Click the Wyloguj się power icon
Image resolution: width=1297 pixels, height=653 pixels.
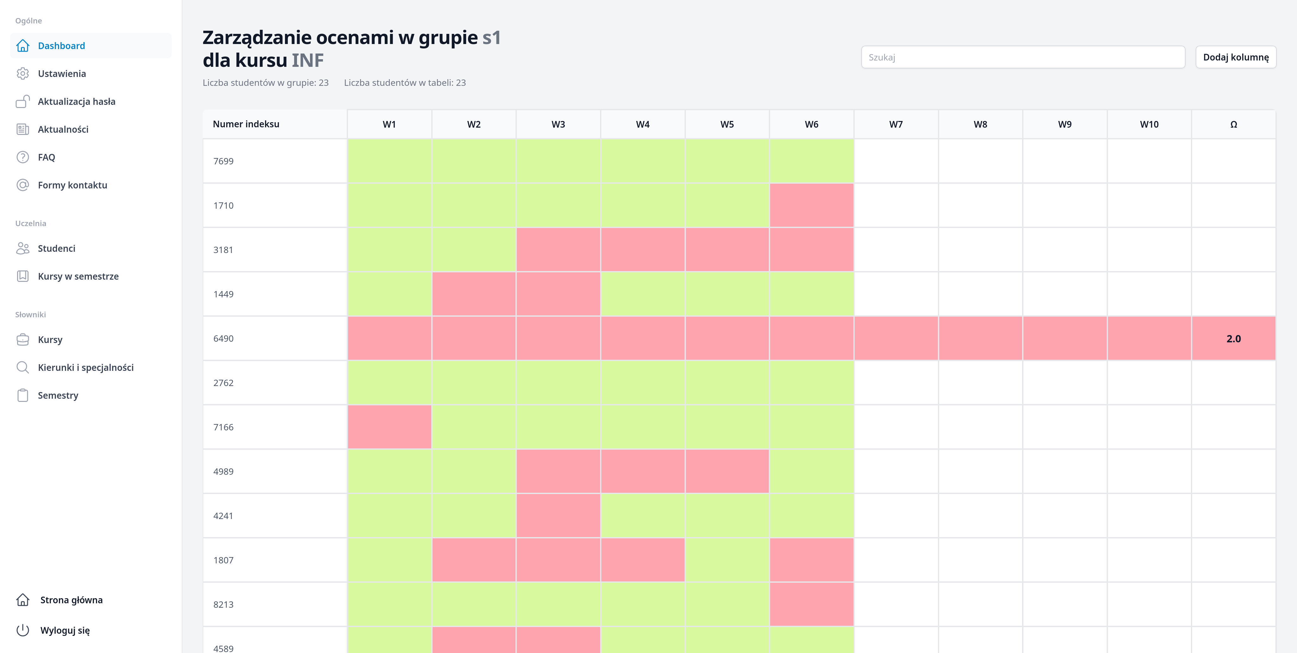[23, 630]
